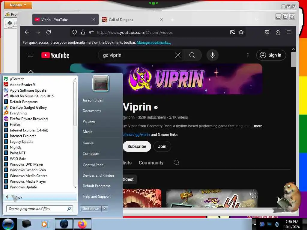Search within Viprin channel magnifier icon
Image resolution: width=307 pixels, height=230 pixels.
[x=176, y=163]
